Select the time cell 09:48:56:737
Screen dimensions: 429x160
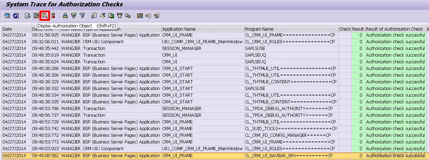[x=46, y=115]
